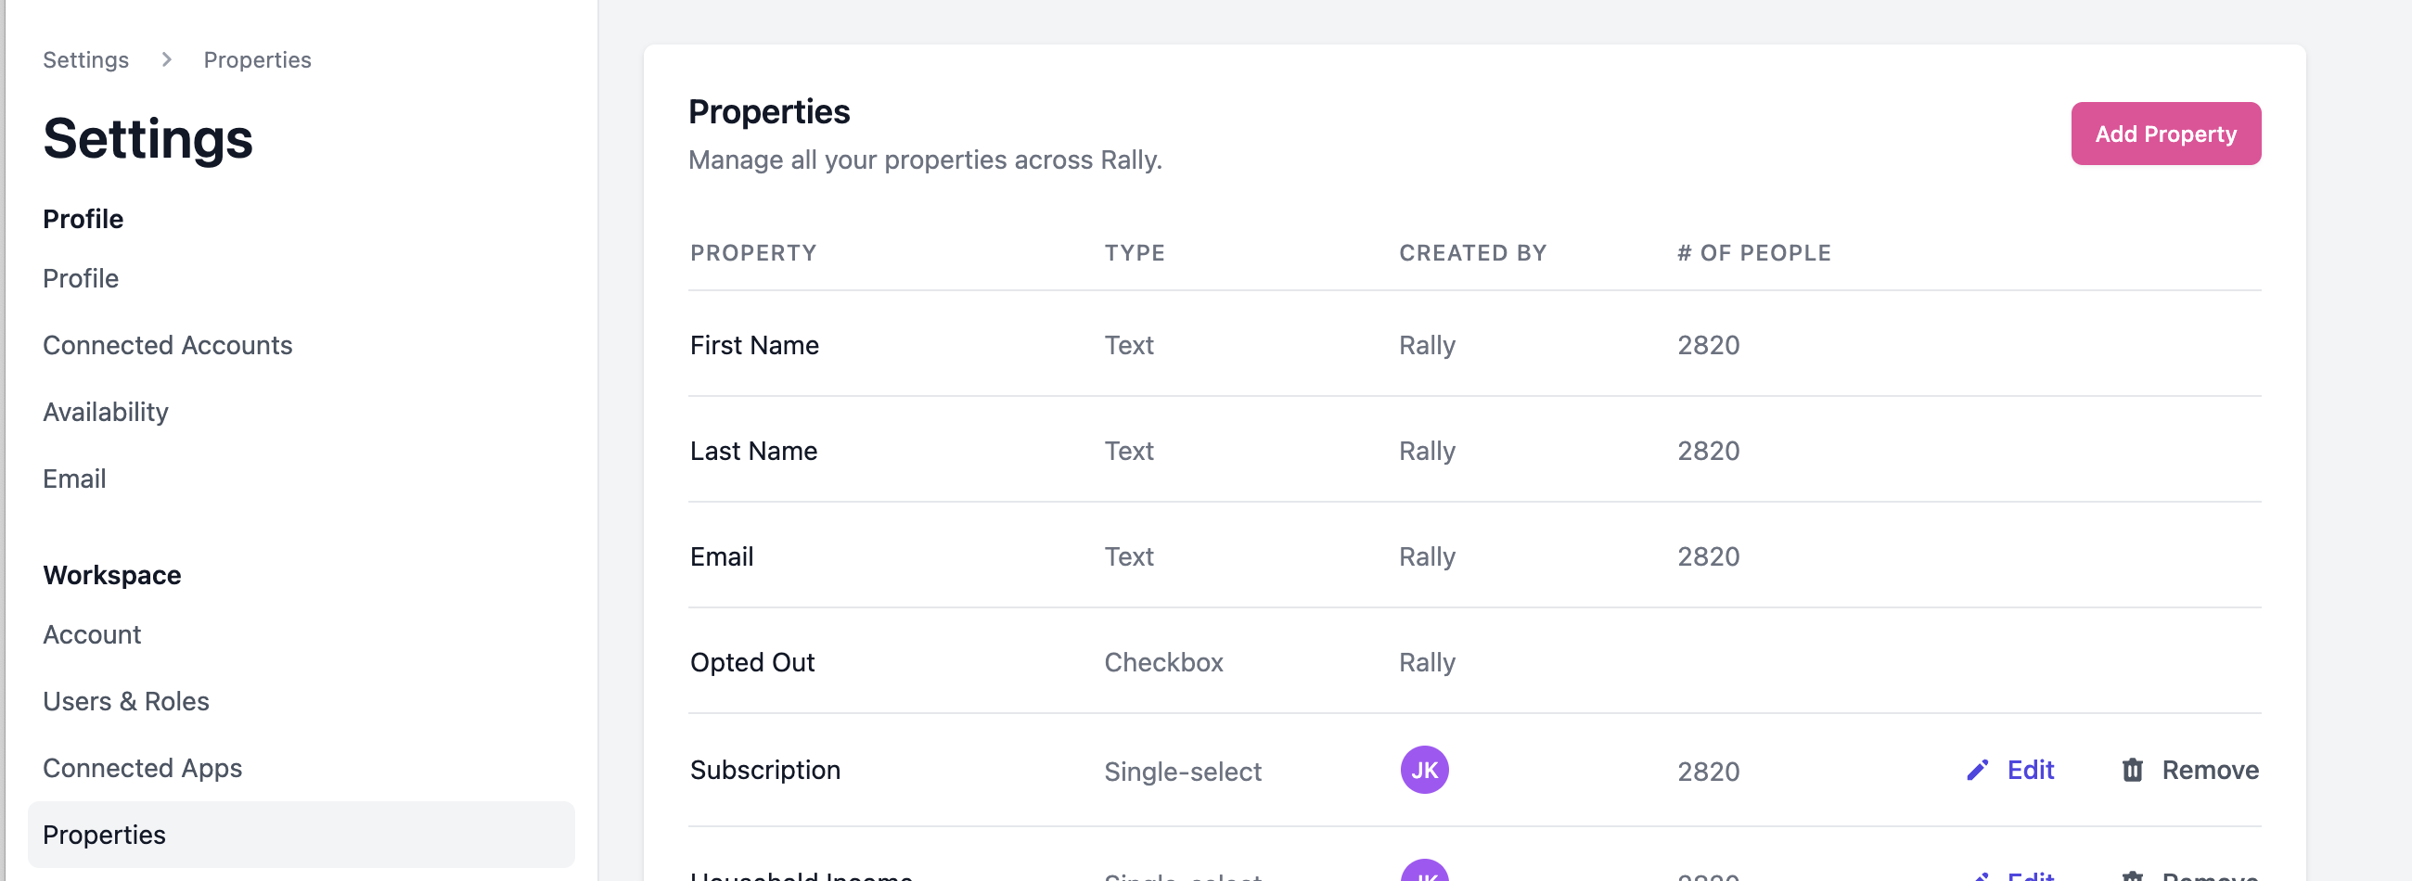The width and height of the screenshot is (2412, 881).
Task: Click the # of People column header
Action: point(1752,253)
